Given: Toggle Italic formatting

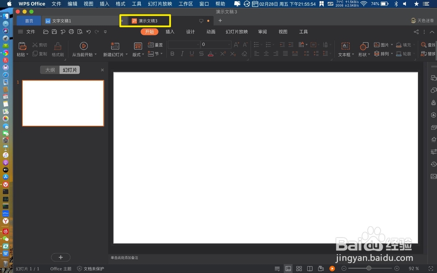Looking at the screenshot, I should [x=182, y=54].
